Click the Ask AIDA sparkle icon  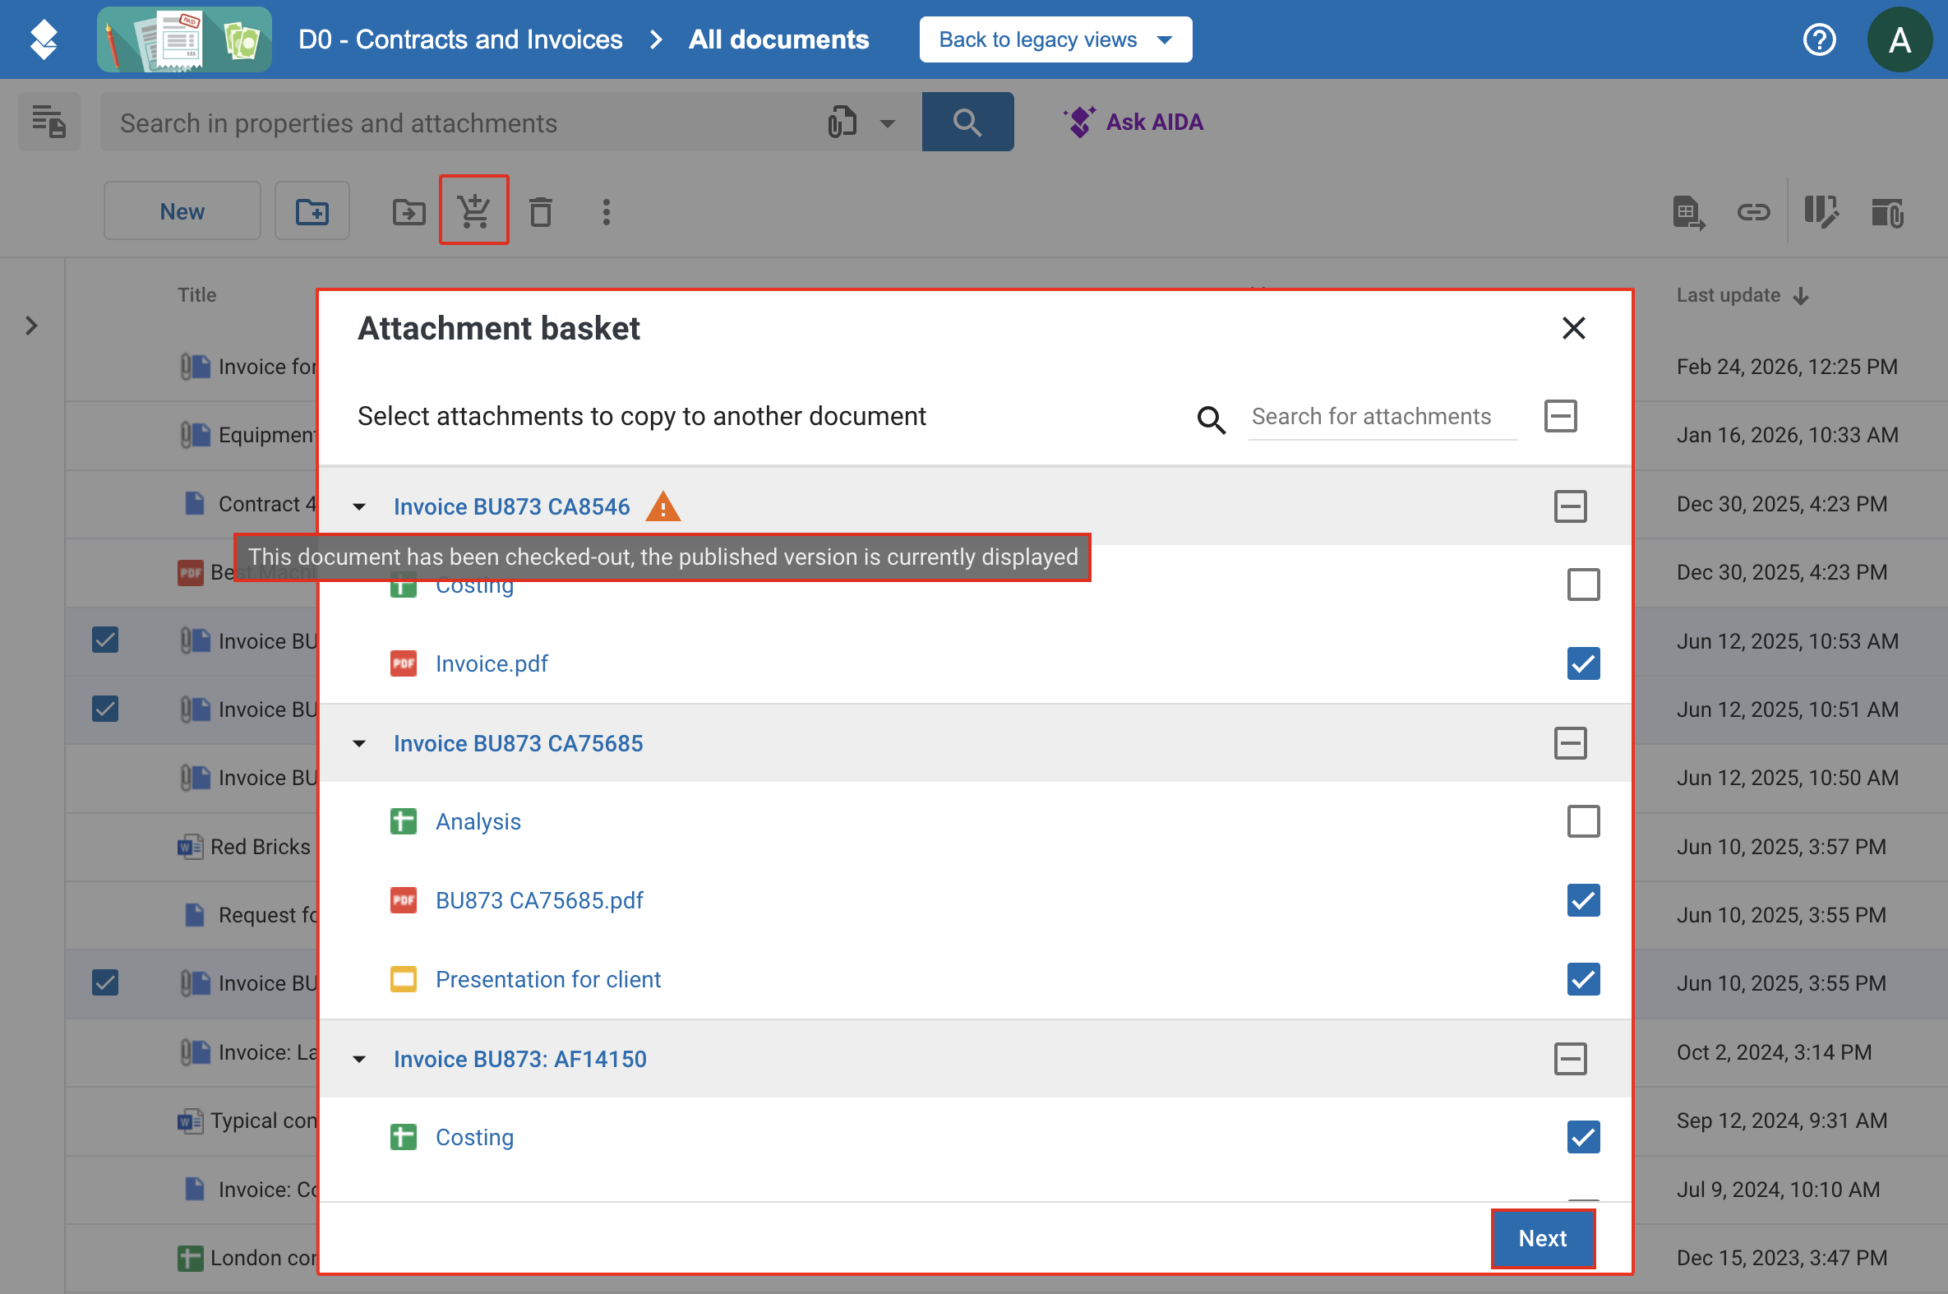coord(1079,122)
